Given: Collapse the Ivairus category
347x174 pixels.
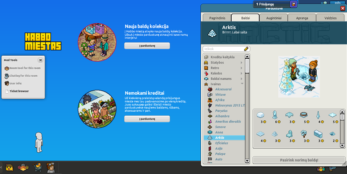Looking at the screenshot, I should [x=223, y=84].
